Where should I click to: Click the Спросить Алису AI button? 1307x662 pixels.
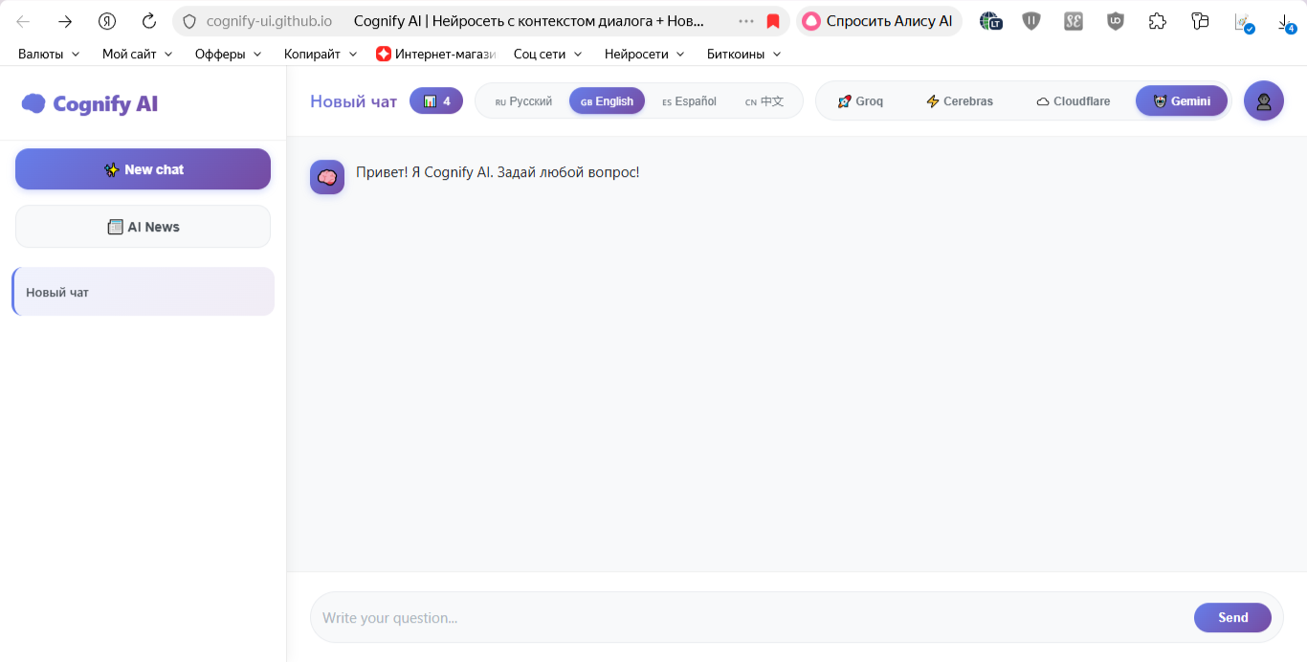[x=879, y=21]
